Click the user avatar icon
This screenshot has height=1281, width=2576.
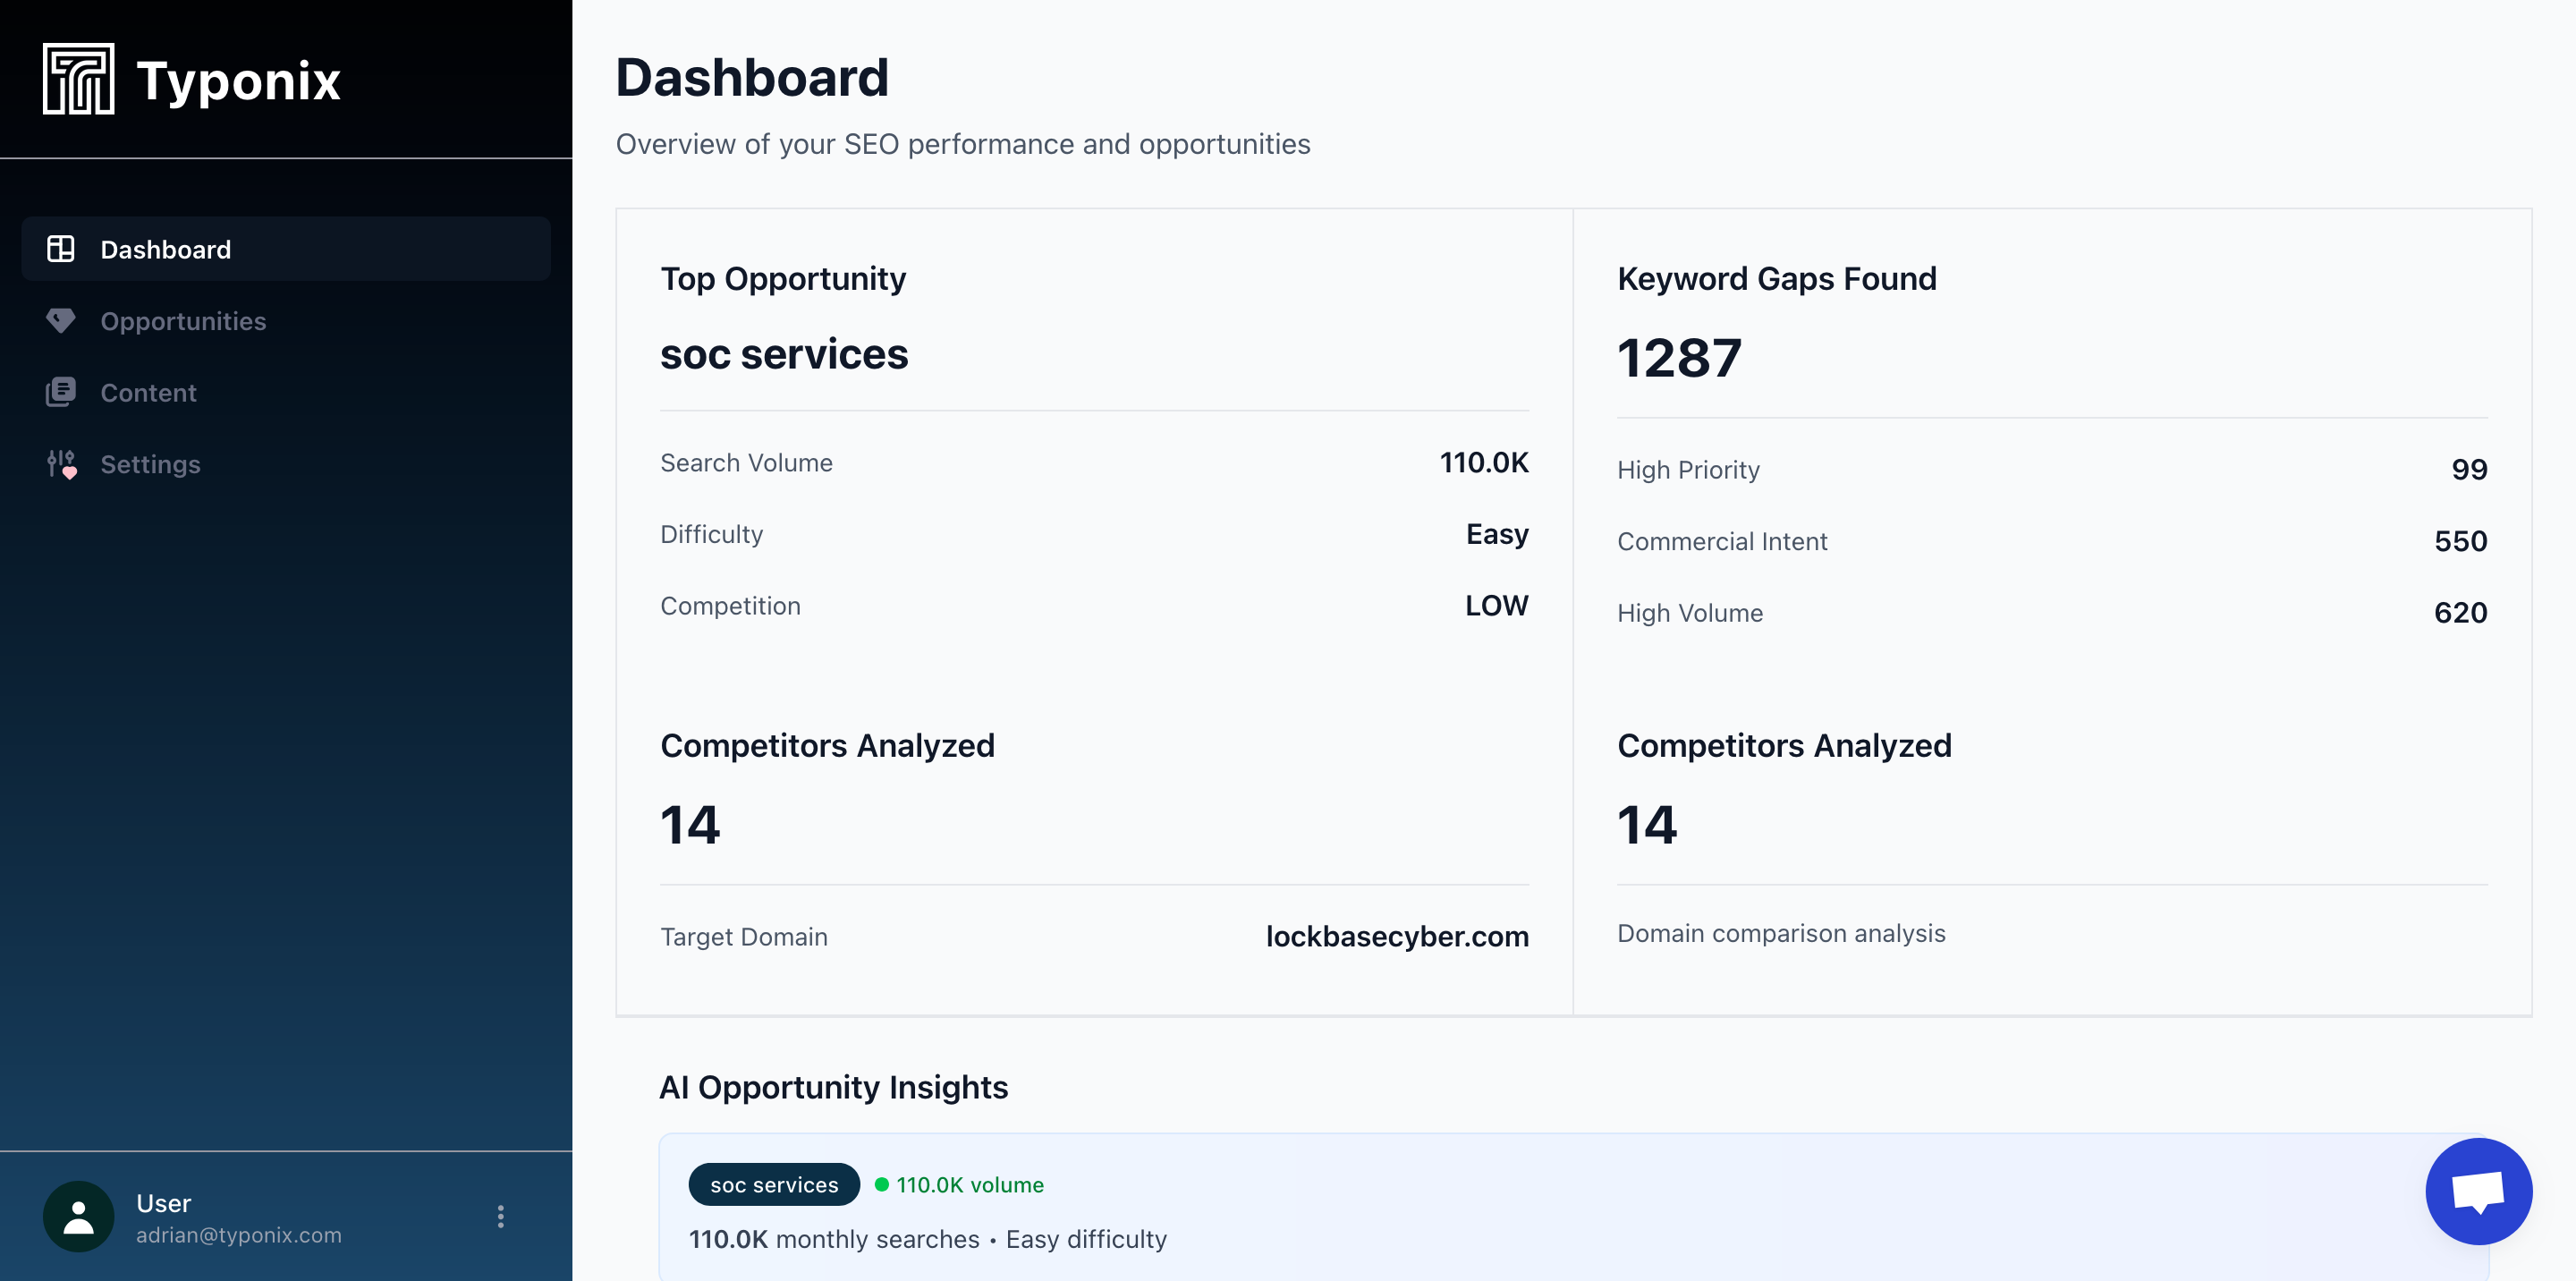pos(78,1216)
